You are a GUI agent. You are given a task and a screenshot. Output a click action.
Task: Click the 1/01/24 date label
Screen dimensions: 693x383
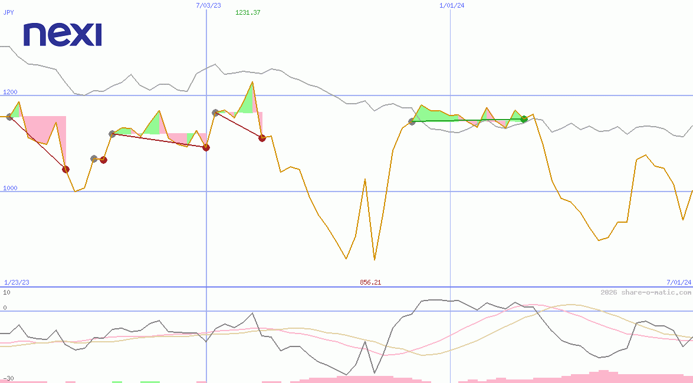(452, 5)
